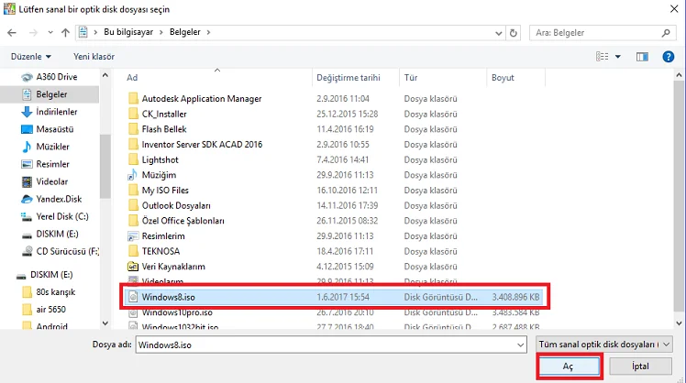
Task: Click the refresh button beside address bar
Action: click(x=515, y=33)
